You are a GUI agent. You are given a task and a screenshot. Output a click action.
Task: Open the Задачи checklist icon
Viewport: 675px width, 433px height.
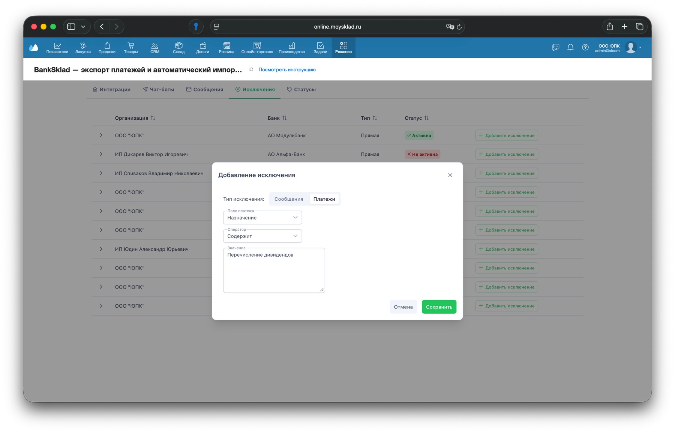[320, 48]
